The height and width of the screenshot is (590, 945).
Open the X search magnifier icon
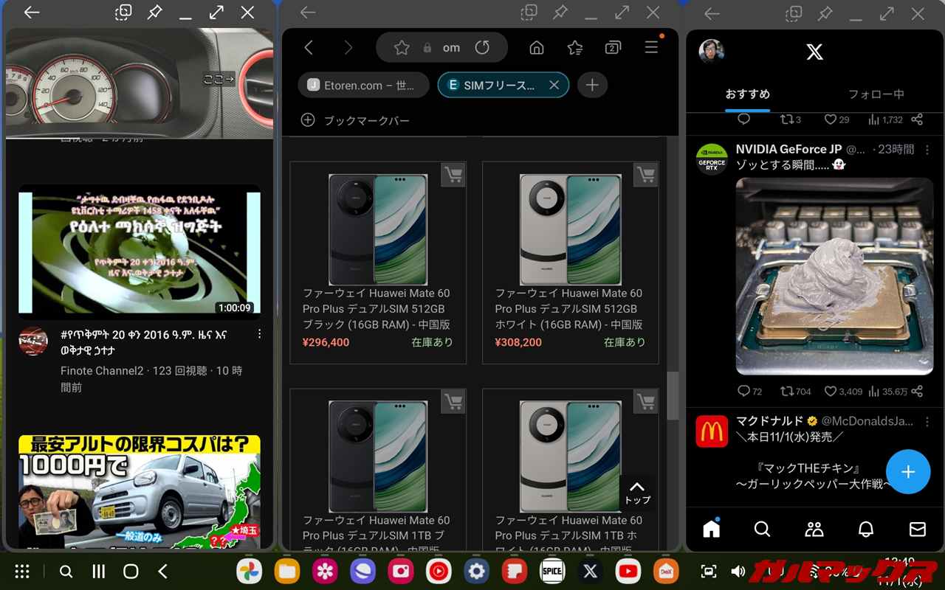coord(762,529)
